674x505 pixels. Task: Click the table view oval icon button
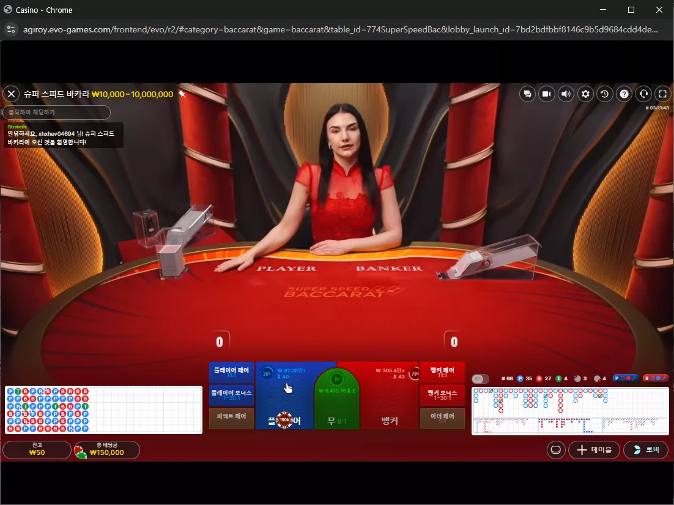coord(556,449)
